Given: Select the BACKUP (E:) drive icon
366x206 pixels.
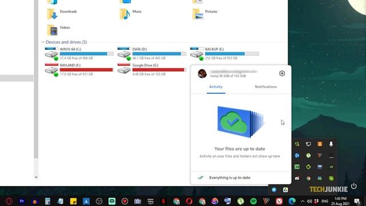Looking at the screenshot, I should 197,53.
